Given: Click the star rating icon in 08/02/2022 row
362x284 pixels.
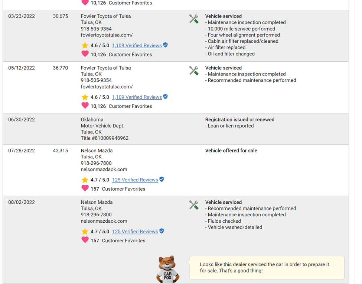Looking at the screenshot, I should click(85, 231).
